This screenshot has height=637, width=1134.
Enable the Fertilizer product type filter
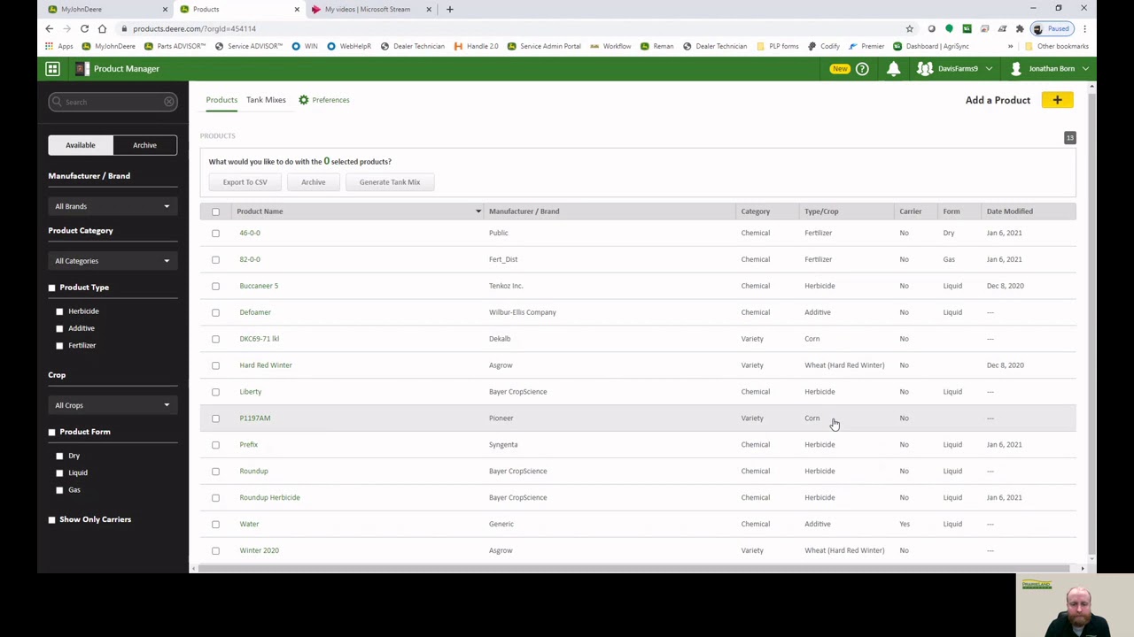[59, 345]
